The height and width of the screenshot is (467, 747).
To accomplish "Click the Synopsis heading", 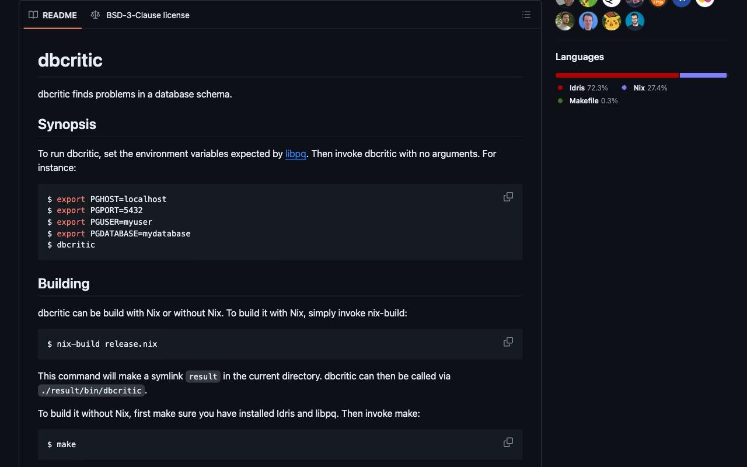I will click(x=67, y=124).
